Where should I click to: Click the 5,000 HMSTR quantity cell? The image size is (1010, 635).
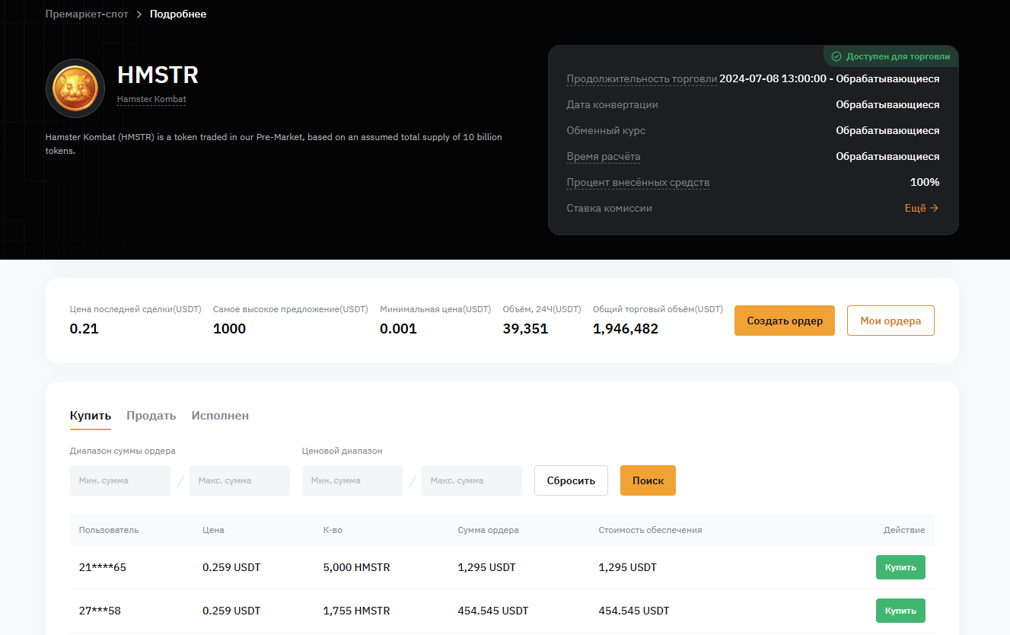tap(356, 567)
